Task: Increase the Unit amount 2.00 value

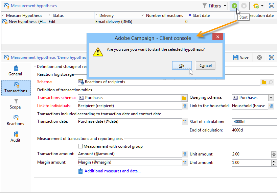Action: tap(274, 153)
